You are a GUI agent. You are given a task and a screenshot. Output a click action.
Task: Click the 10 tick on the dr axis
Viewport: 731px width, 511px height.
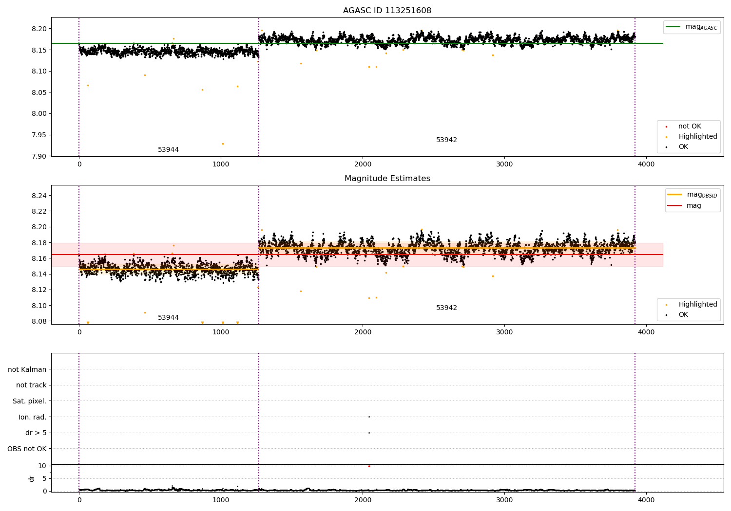42,466
